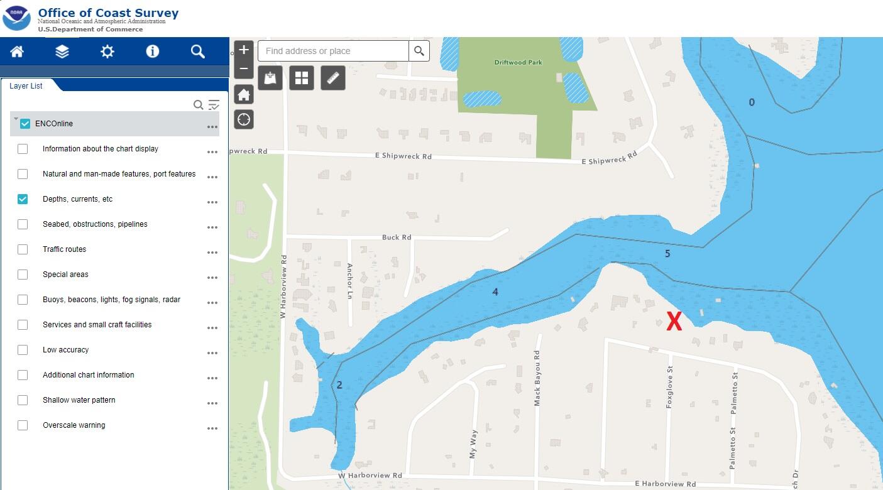Click the Office of Coast Survey title
883x490 pixels.
108,13
